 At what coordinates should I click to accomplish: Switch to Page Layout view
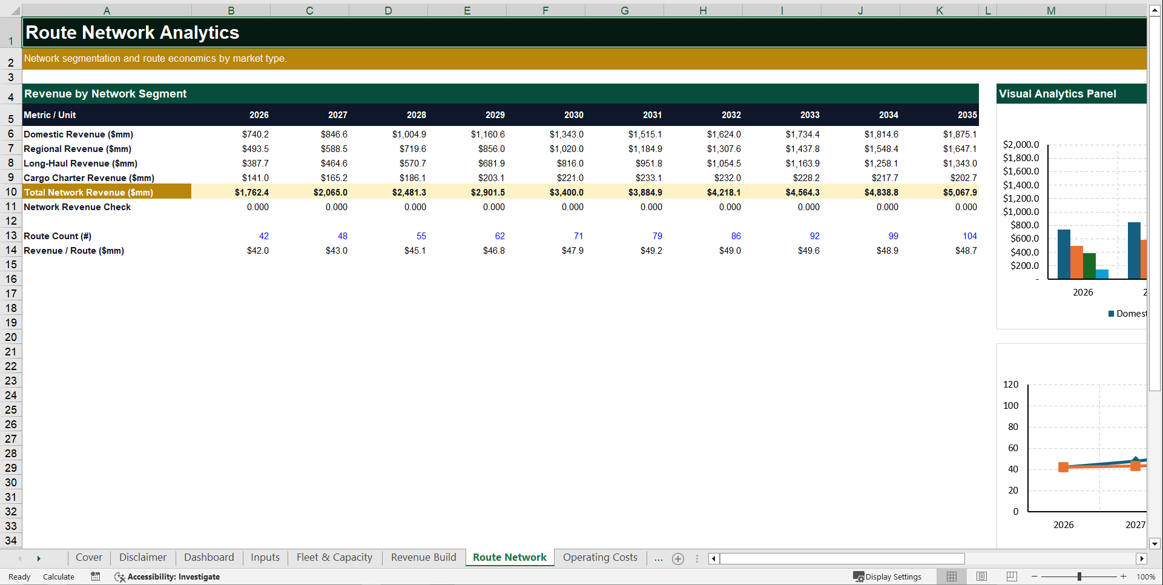[981, 577]
